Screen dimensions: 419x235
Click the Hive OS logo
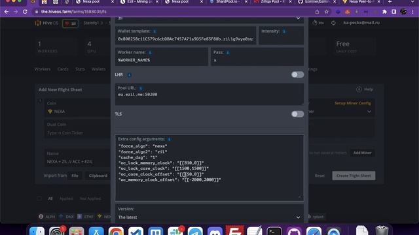(46, 23)
